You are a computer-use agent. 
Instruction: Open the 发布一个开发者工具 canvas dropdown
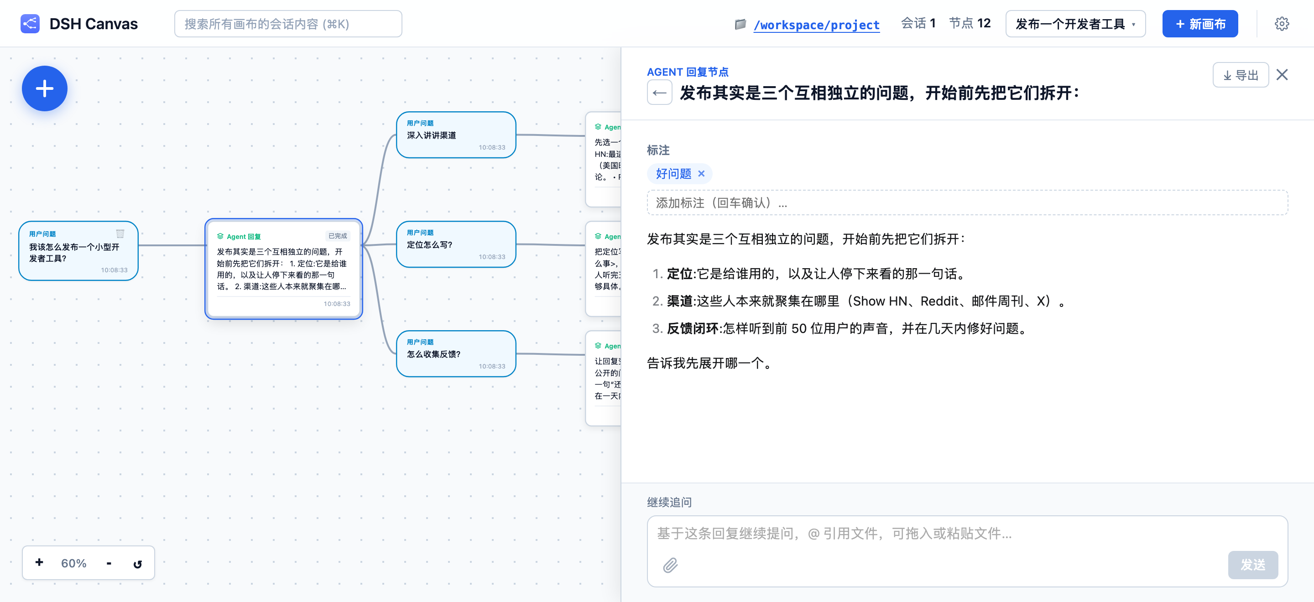pos(1075,24)
